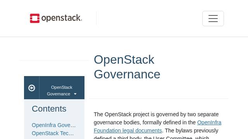
Task: Click the Contents sidebar heading
Action: [x=49, y=109]
